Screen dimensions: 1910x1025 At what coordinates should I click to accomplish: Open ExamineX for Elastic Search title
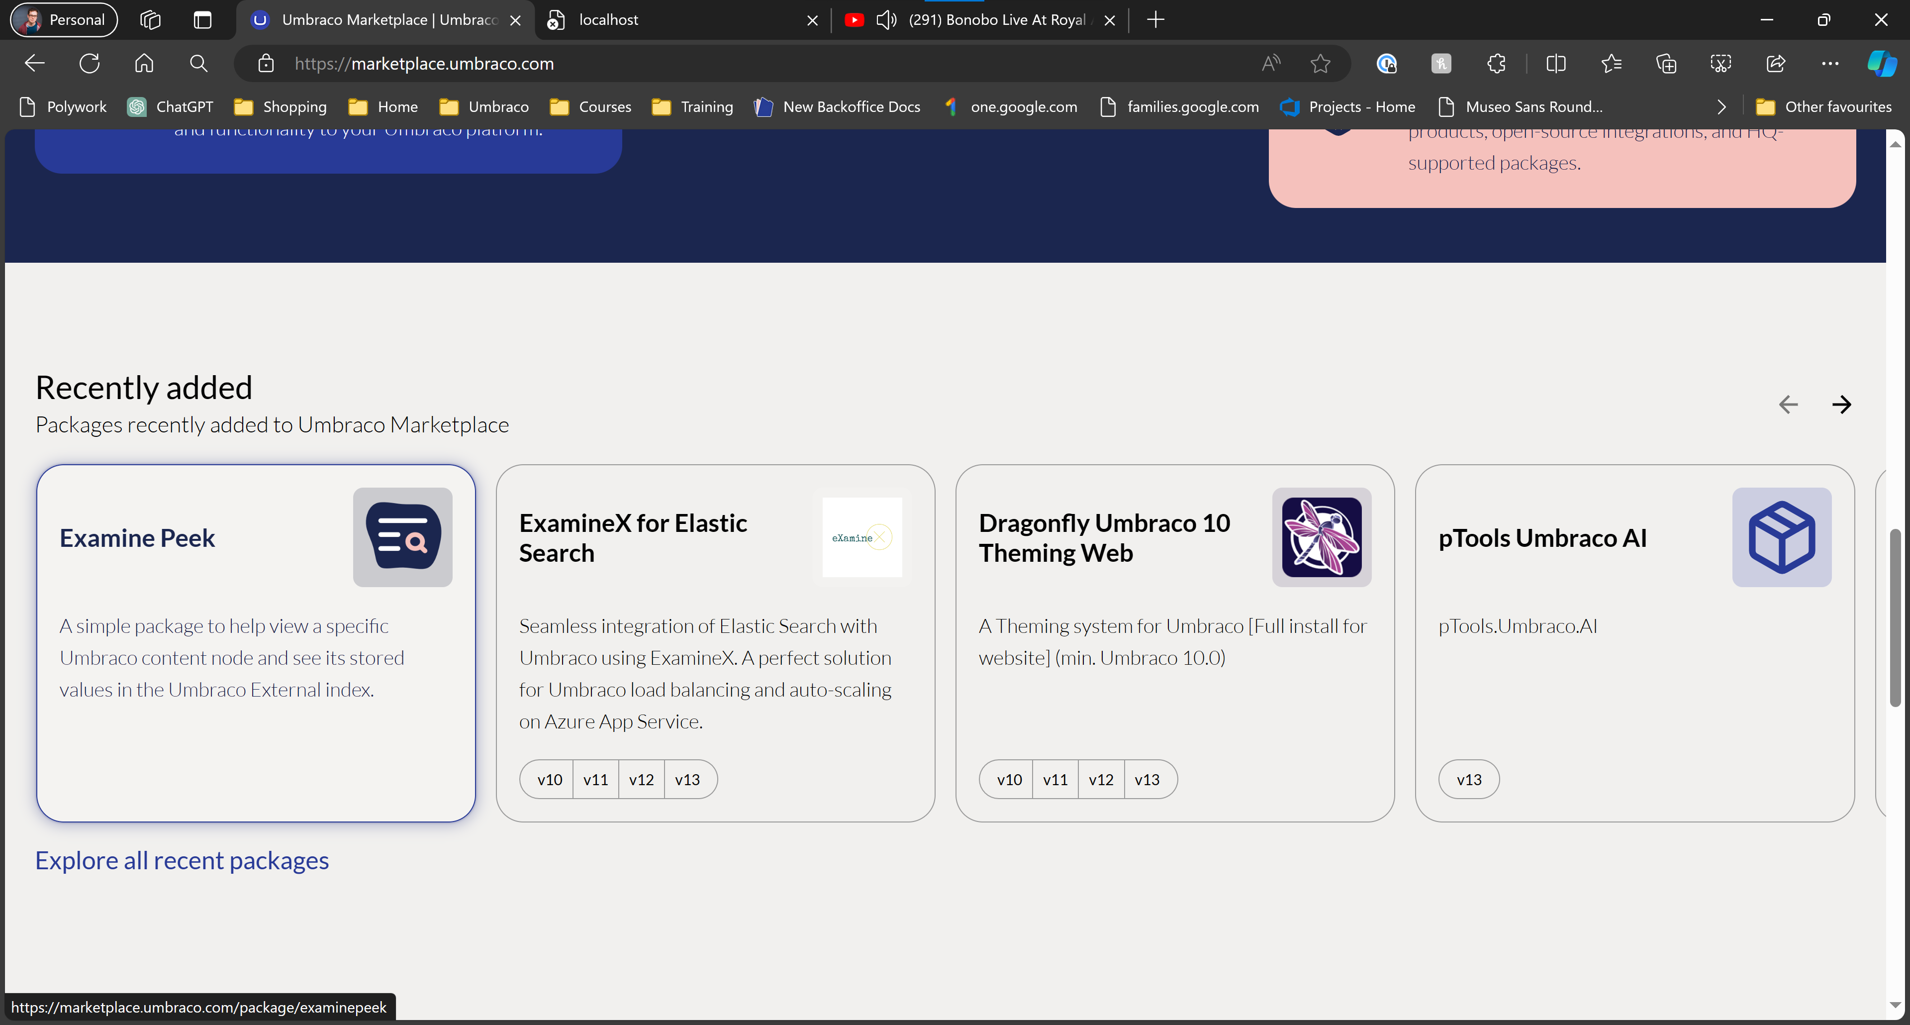[x=633, y=538]
